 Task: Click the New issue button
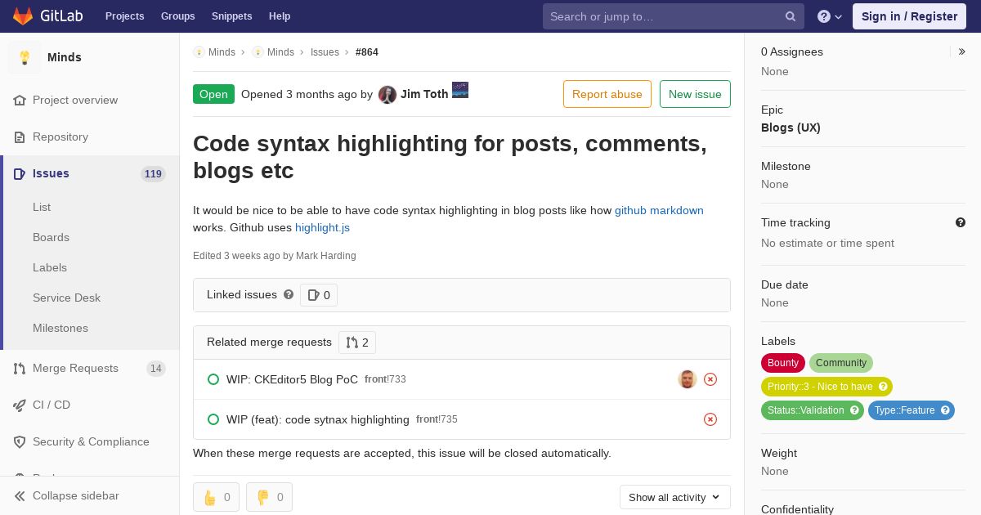(x=695, y=94)
